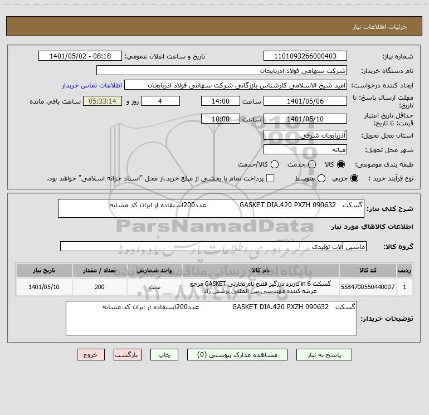429x415 pixels.
Task: Click the product name cell گسکت 6 in
Action: click(x=261, y=287)
